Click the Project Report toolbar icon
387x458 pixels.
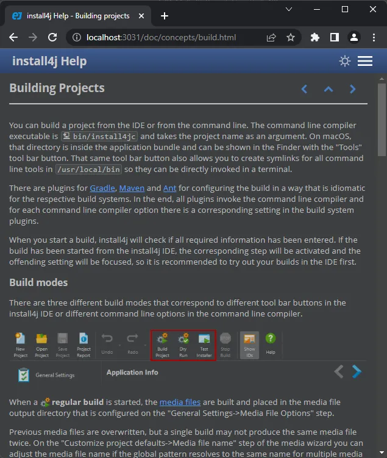83,345
